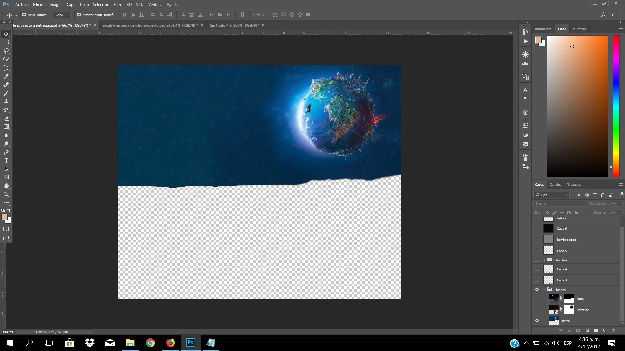Show the hombre copia layer

(537, 240)
